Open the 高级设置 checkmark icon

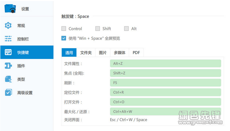pyautogui.click(x=8, y=92)
